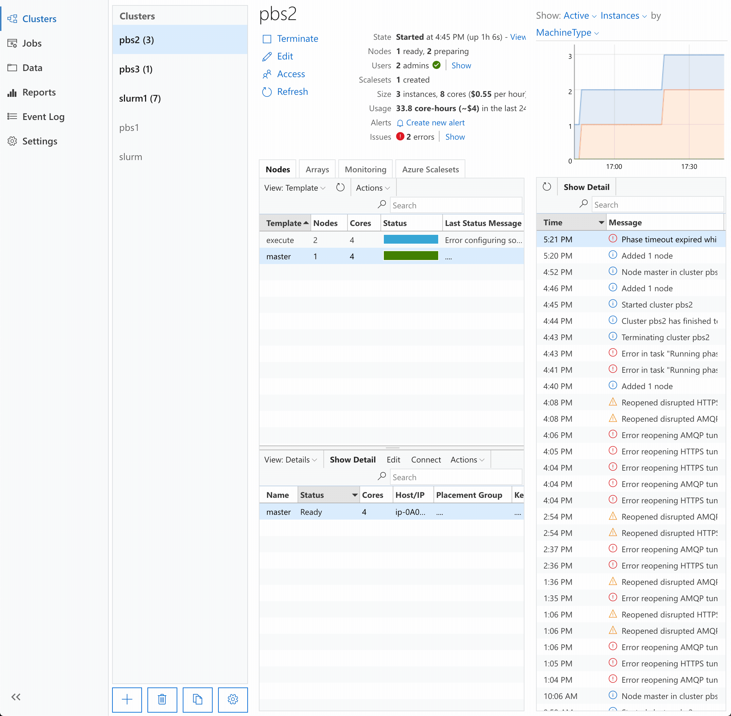The width and height of the screenshot is (731, 716).
Task: Select slurm cluster from sidebar
Action: coord(131,156)
